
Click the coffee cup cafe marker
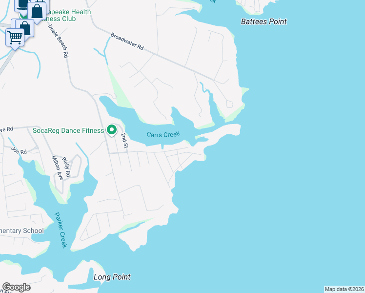pos(21,6)
